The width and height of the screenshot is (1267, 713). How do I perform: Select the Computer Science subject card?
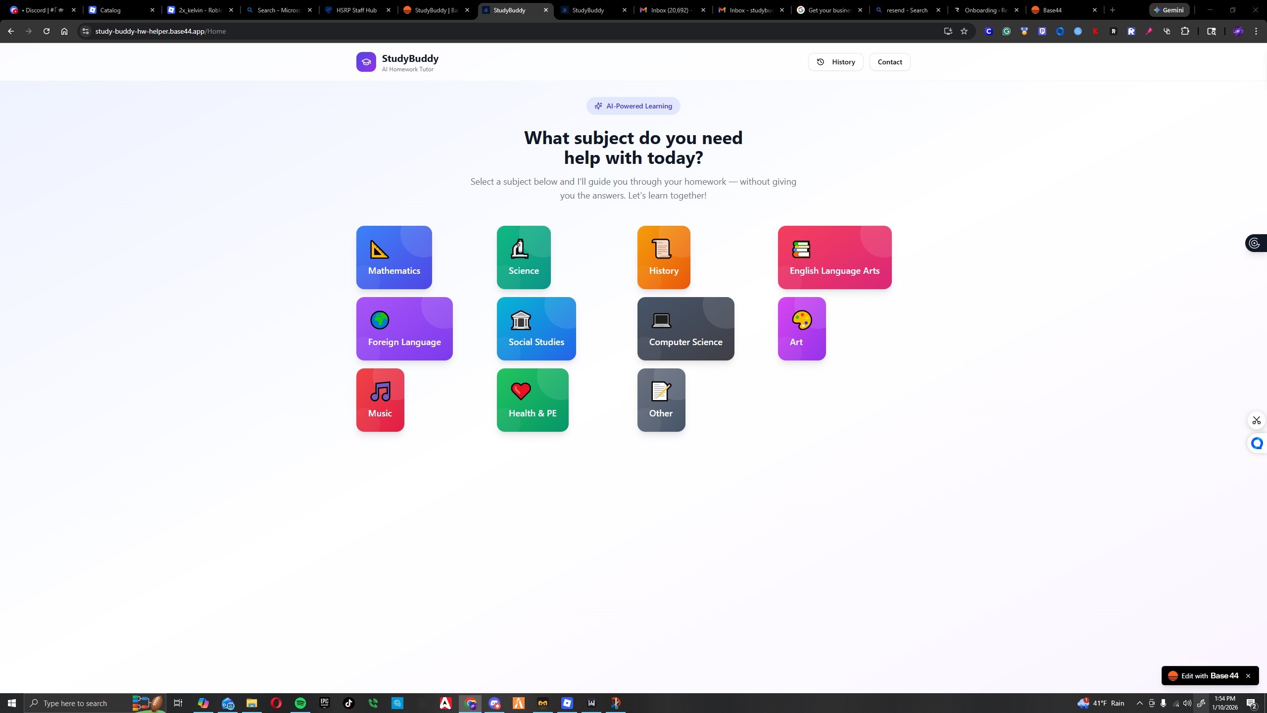pyautogui.click(x=686, y=329)
